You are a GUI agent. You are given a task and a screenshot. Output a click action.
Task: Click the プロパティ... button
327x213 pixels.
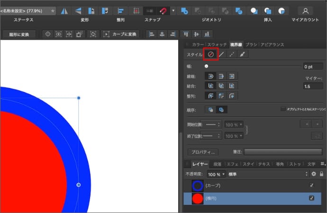pos(203,152)
